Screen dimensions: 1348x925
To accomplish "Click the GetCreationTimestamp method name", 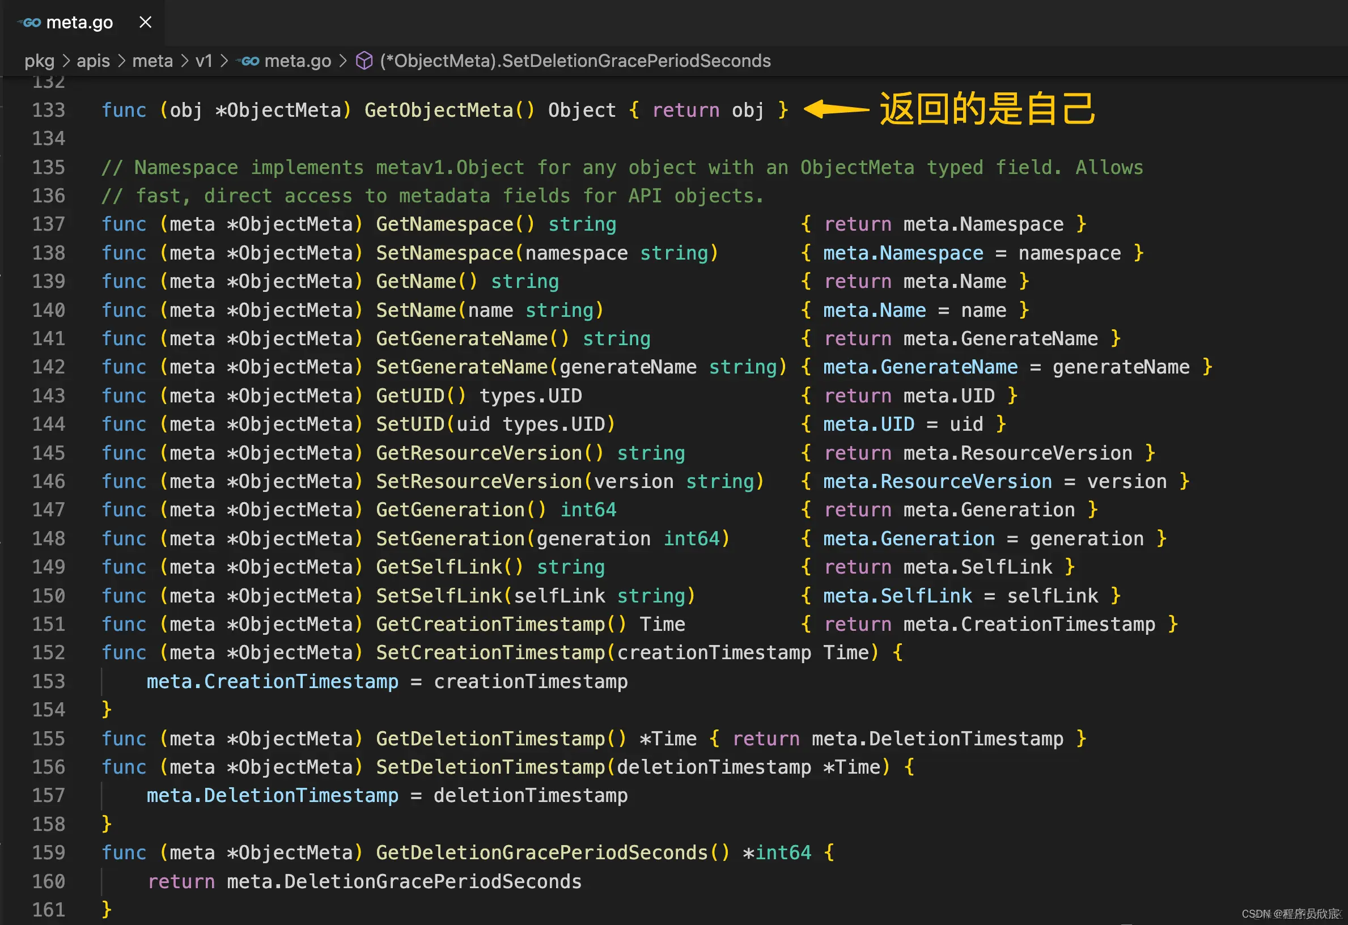I will point(490,625).
